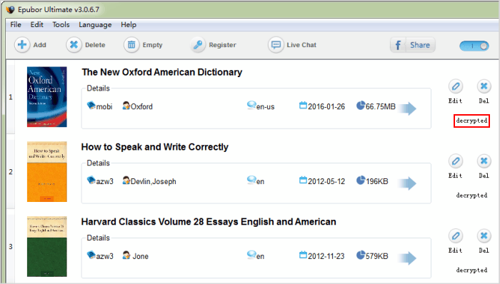Open the Help menu

click(x=129, y=24)
